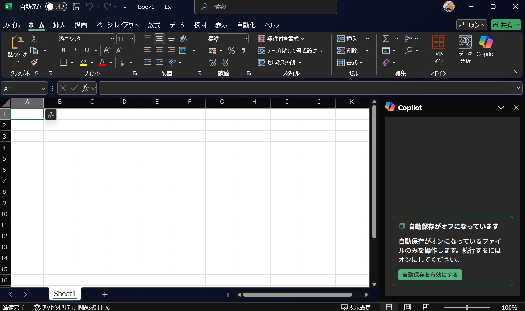Apply comma style number format
The image size is (525, 311).
[243, 50]
